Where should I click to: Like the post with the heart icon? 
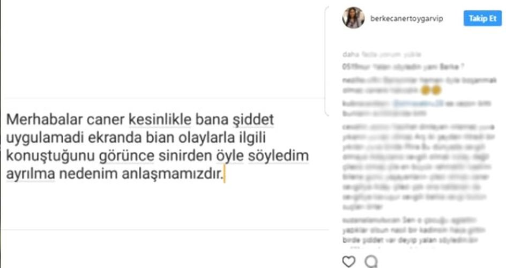tap(348, 261)
